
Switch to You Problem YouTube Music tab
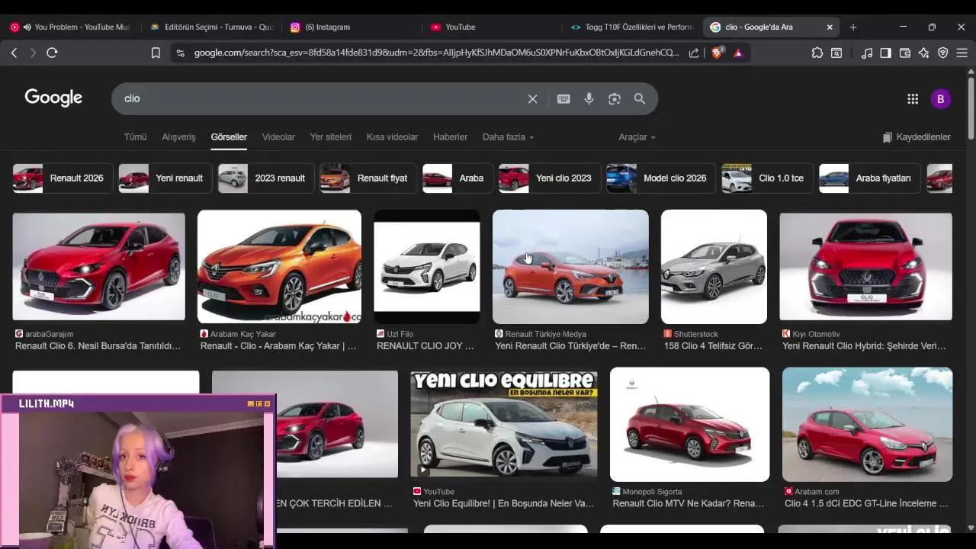pos(70,27)
